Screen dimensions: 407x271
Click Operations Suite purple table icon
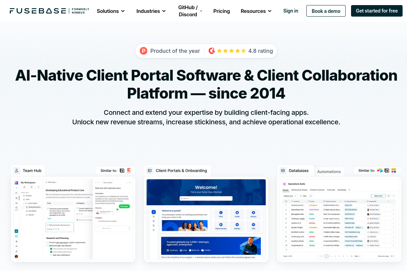(285, 184)
